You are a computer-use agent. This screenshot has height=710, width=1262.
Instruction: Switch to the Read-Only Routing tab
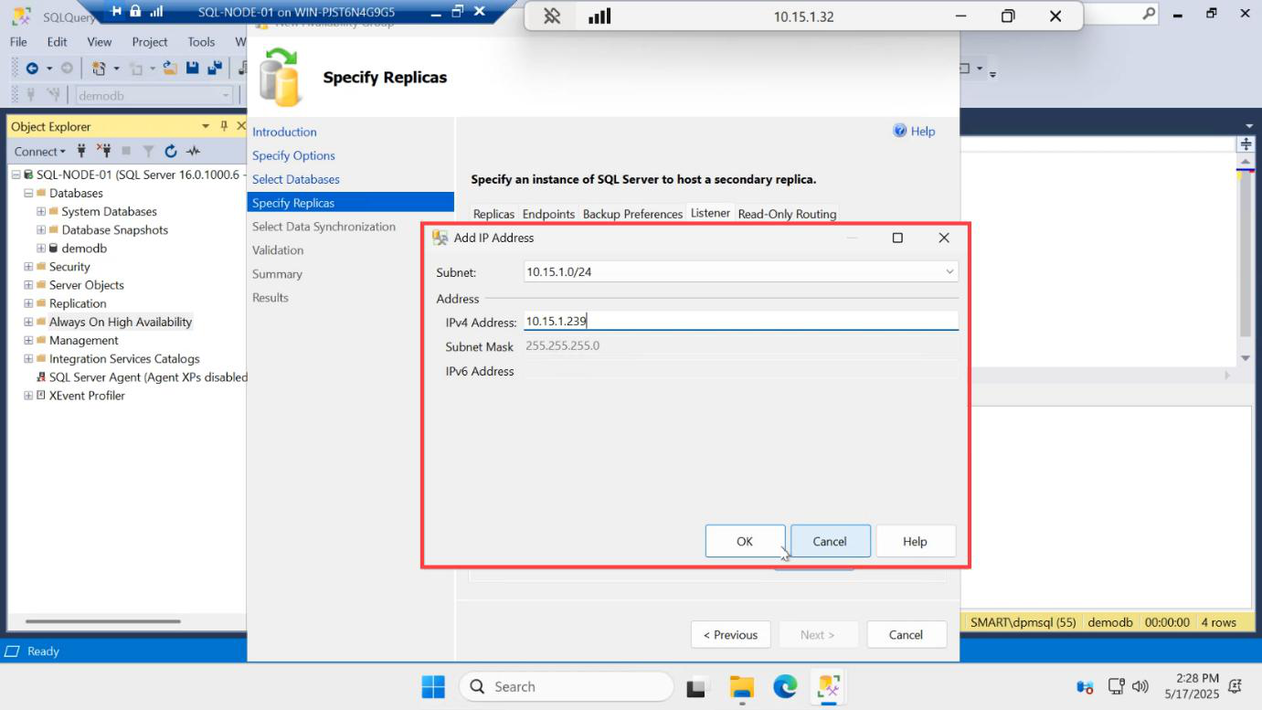pyautogui.click(x=787, y=214)
